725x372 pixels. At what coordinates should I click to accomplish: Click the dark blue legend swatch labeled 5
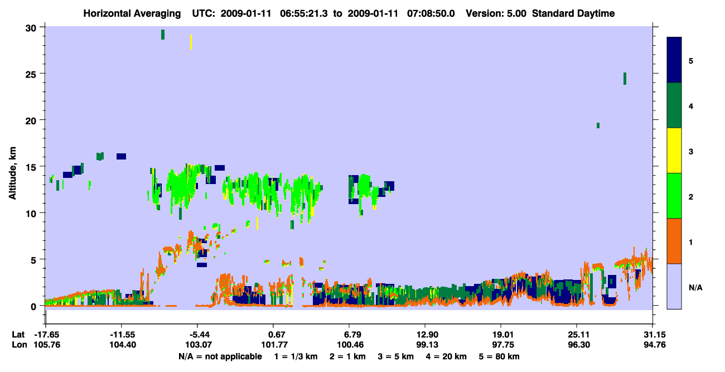pos(674,60)
